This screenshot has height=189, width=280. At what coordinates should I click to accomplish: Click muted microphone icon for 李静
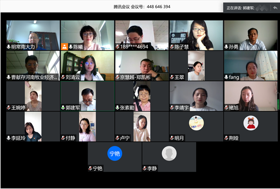coord(145,168)
